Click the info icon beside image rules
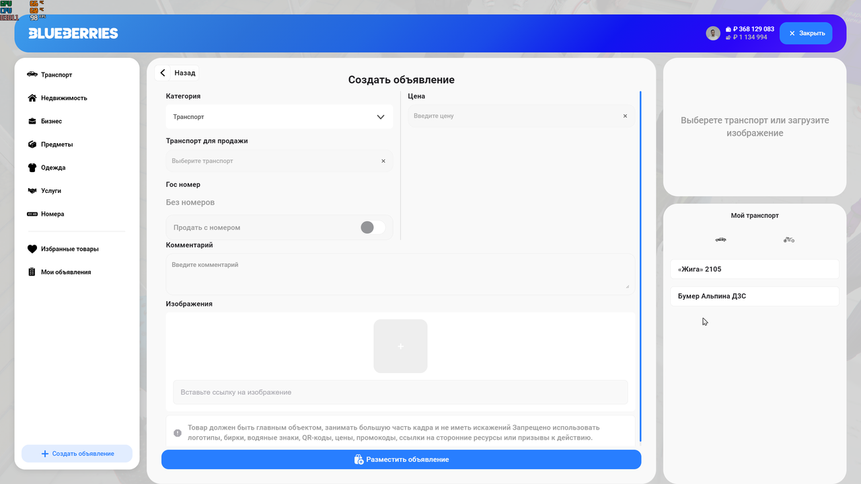Screen dimensions: 861x484 pyautogui.click(x=178, y=433)
